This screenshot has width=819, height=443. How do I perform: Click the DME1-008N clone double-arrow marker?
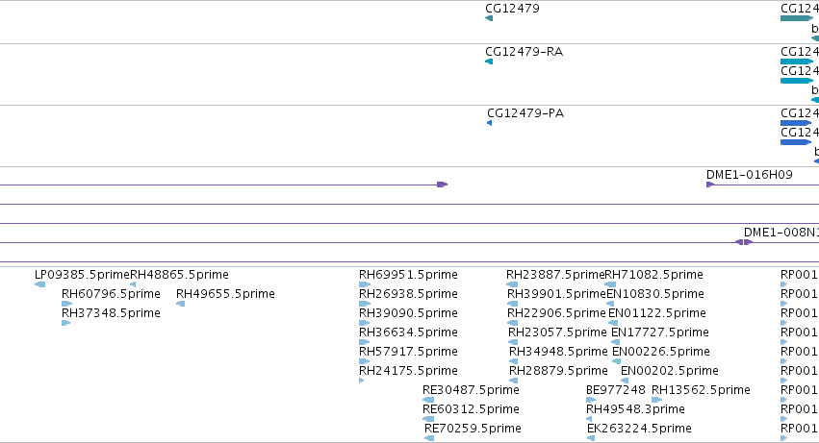click(744, 242)
